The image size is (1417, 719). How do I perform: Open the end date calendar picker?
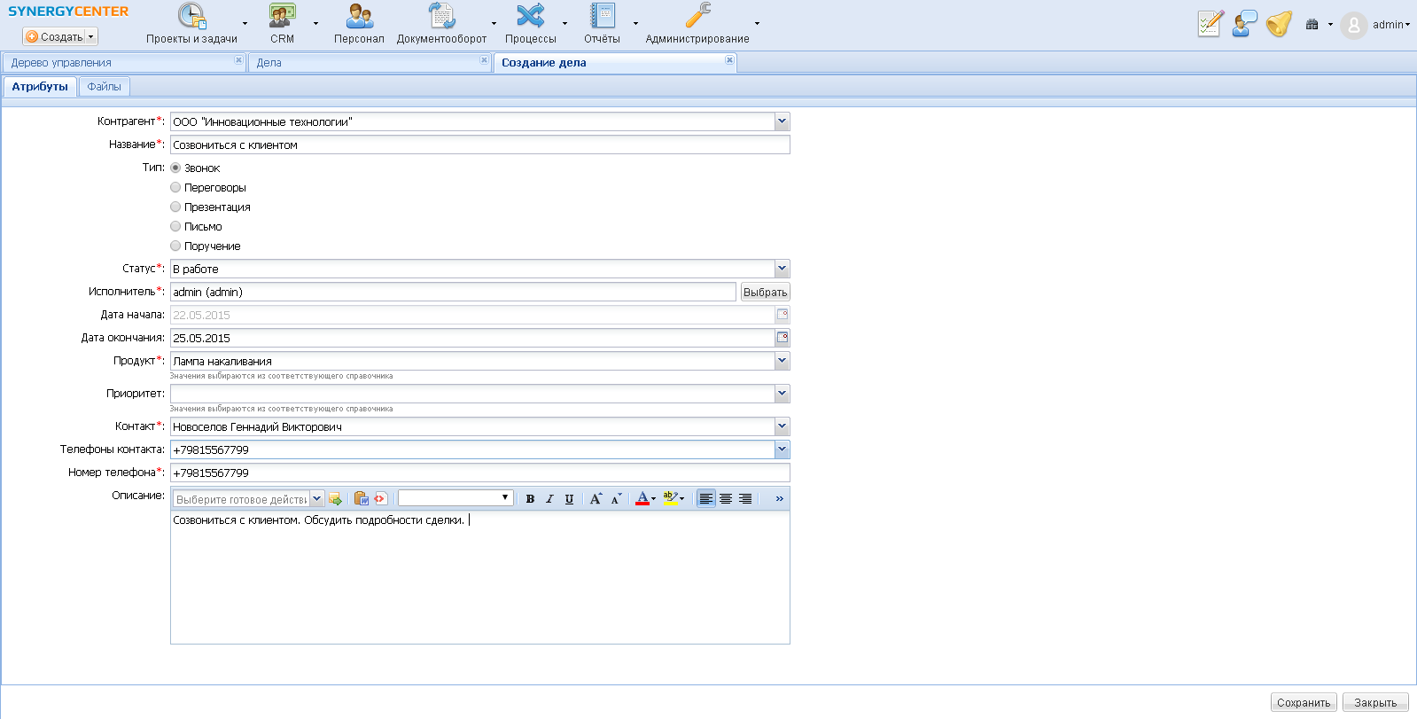coord(782,338)
